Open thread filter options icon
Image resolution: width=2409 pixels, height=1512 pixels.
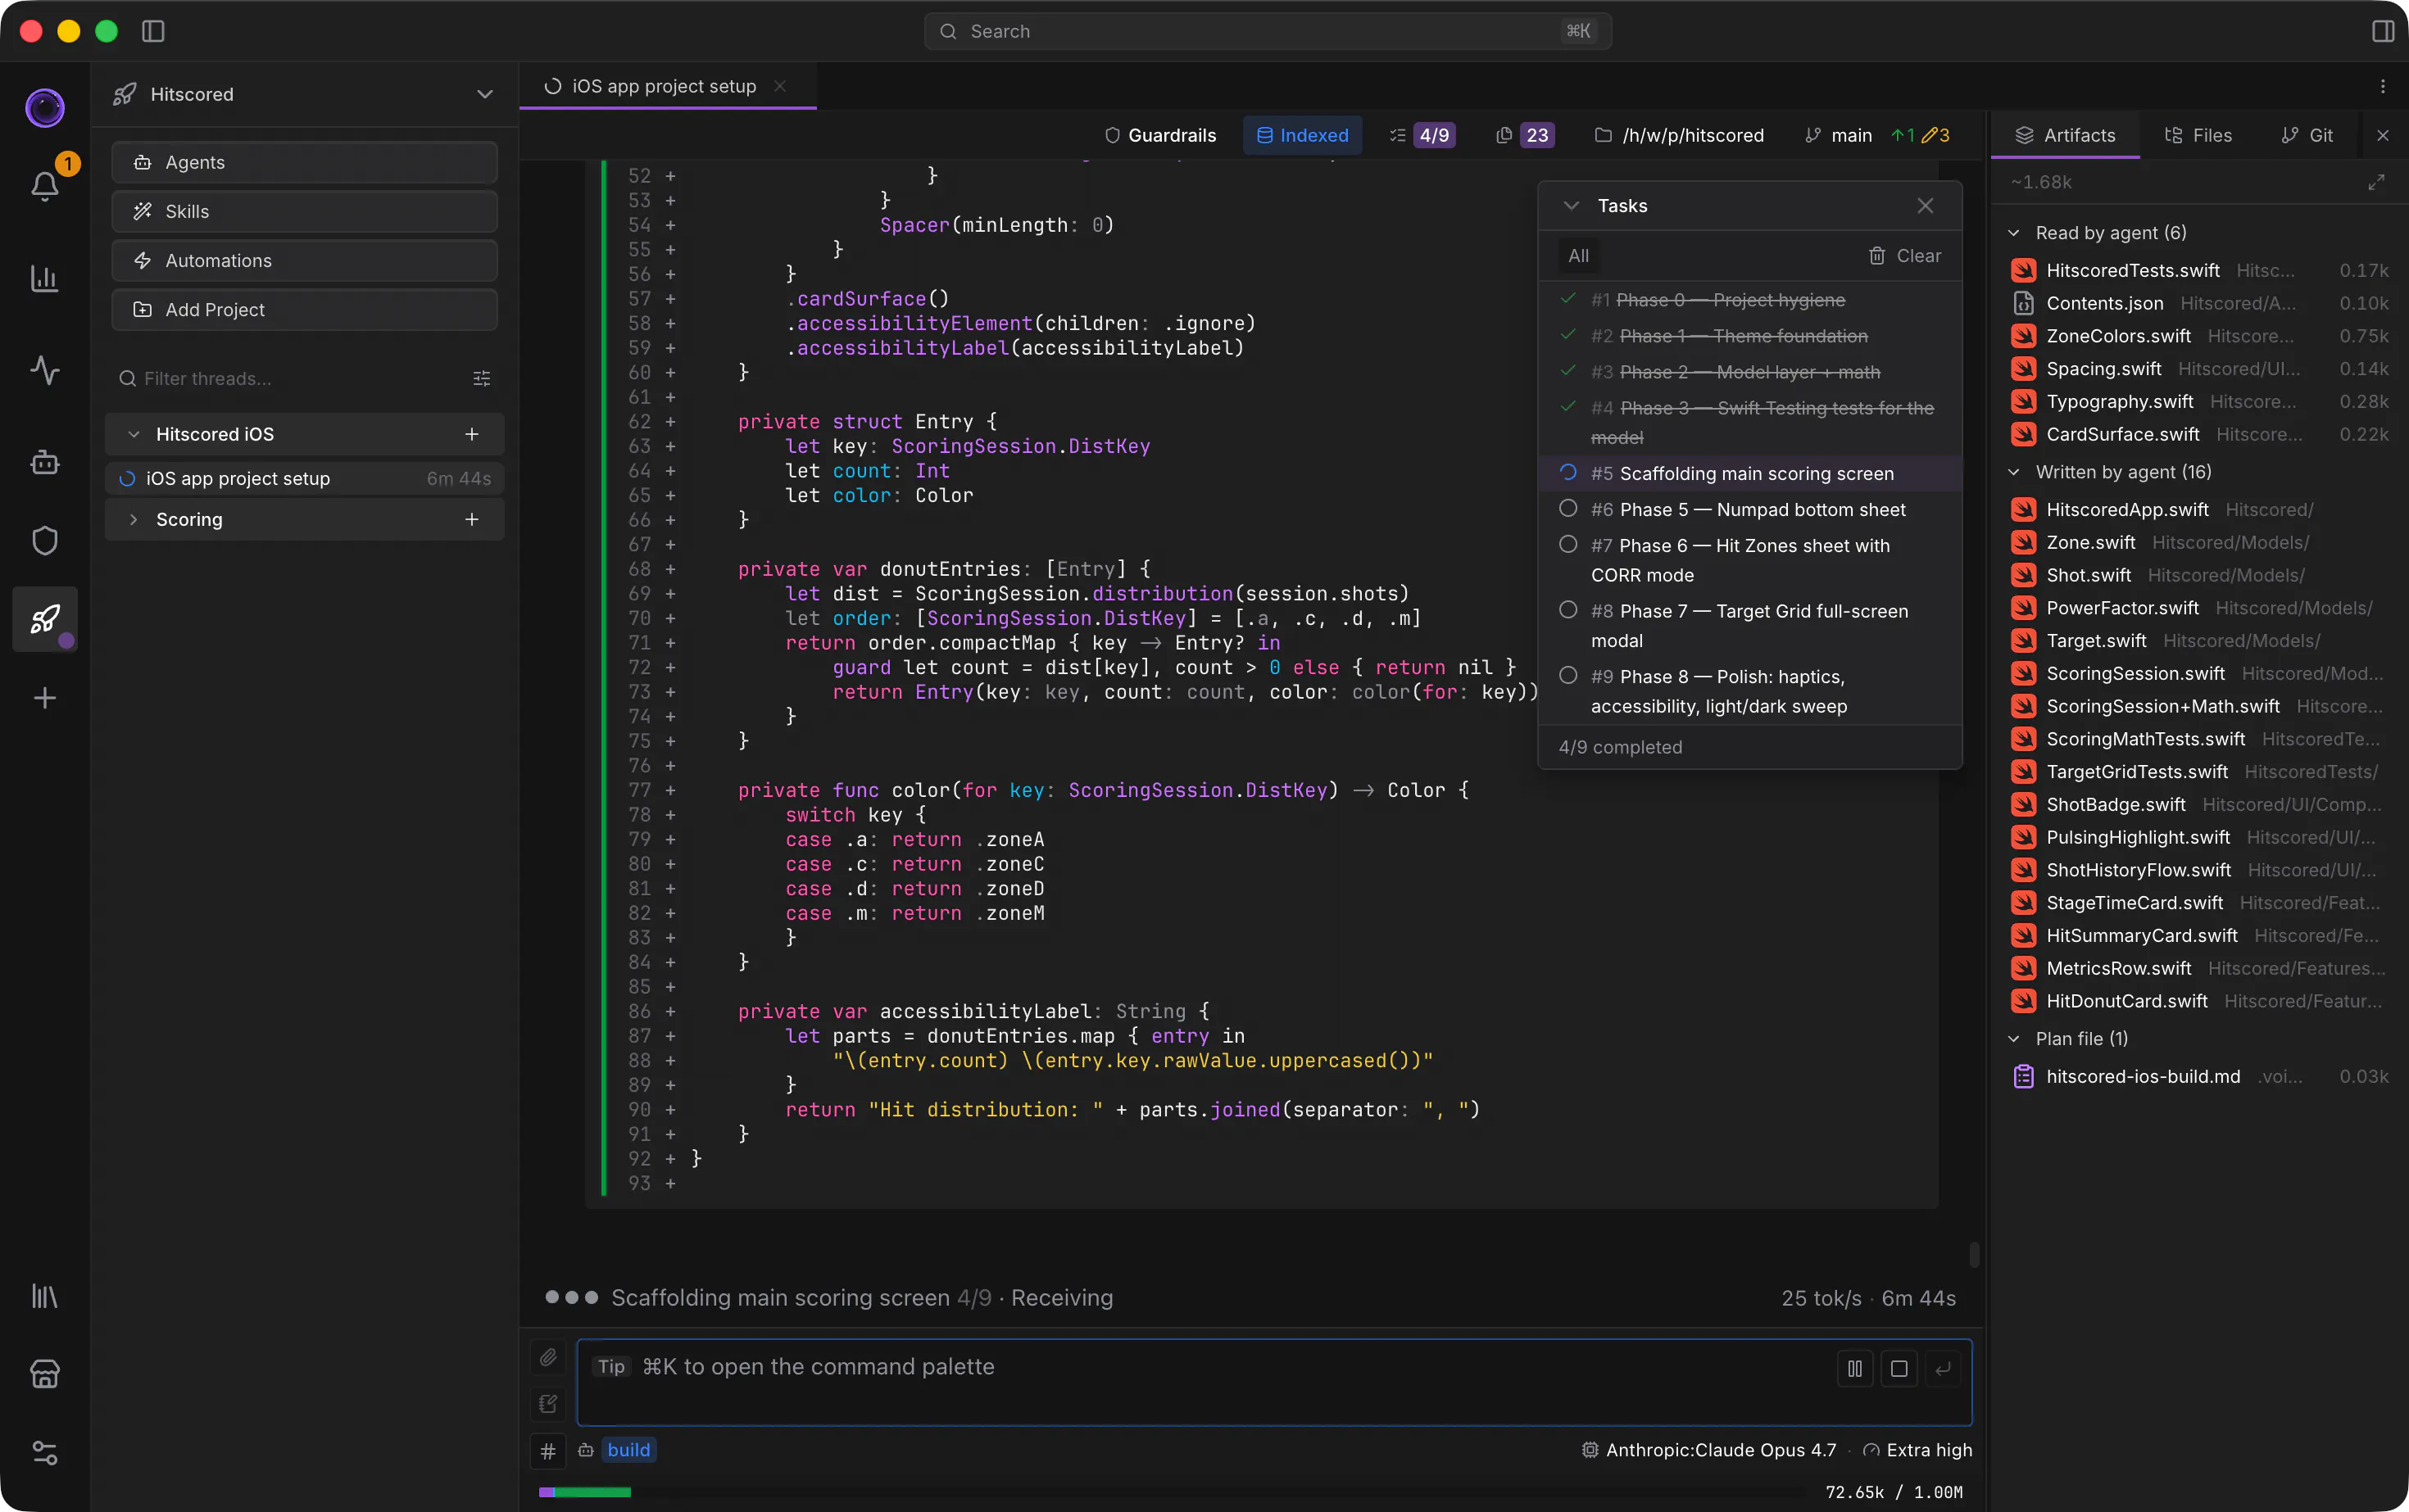481,378
